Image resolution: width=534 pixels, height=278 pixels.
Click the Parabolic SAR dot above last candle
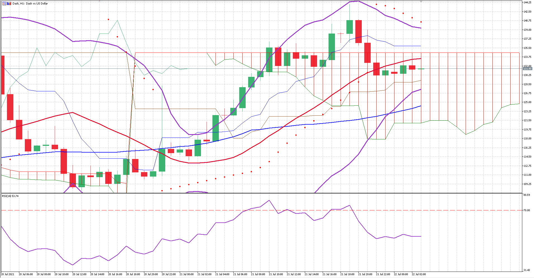point(421,22)
